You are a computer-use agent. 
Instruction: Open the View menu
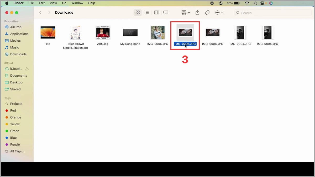[x=53, y=3]
